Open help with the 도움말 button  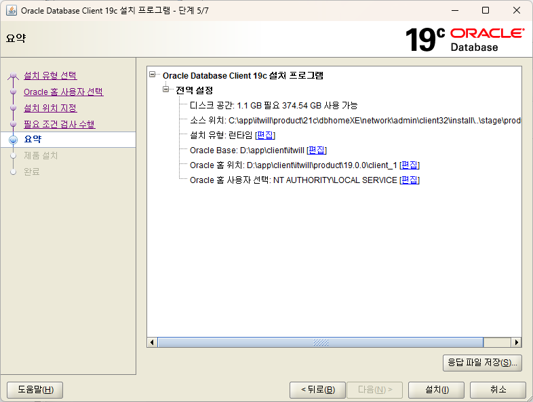(35, 390)
